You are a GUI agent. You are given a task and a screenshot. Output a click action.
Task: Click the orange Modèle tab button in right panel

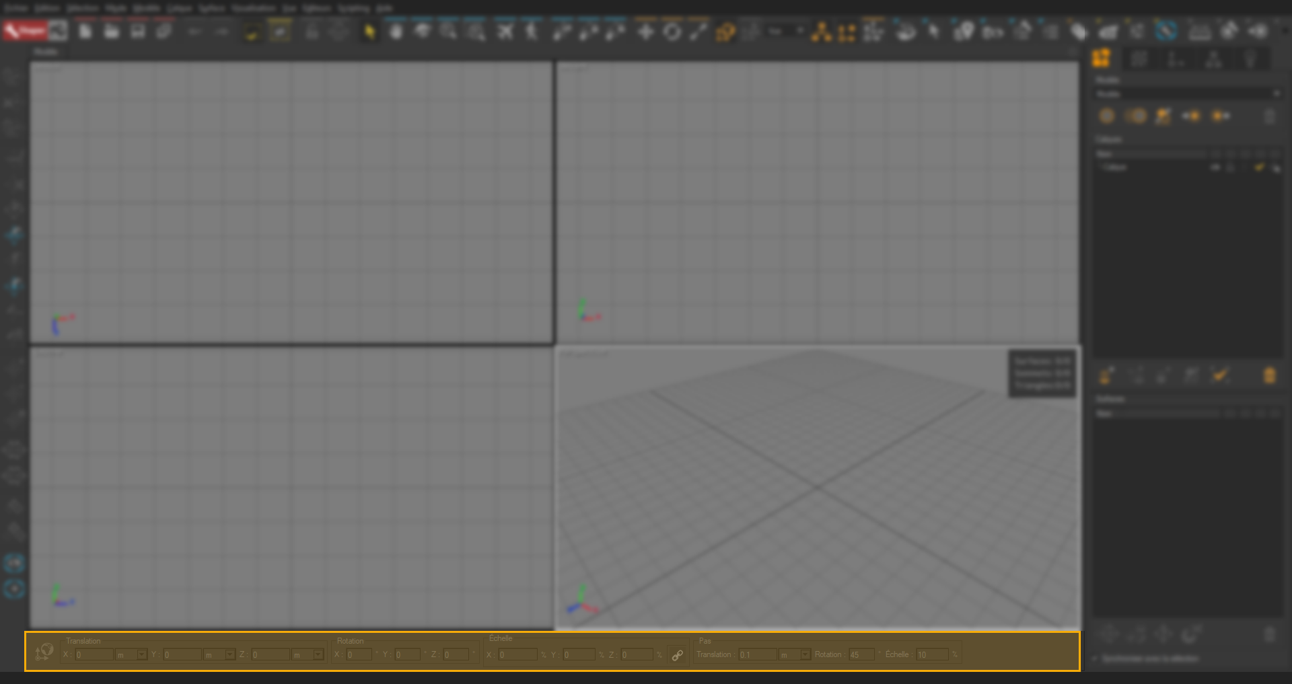pos(1102,59)
